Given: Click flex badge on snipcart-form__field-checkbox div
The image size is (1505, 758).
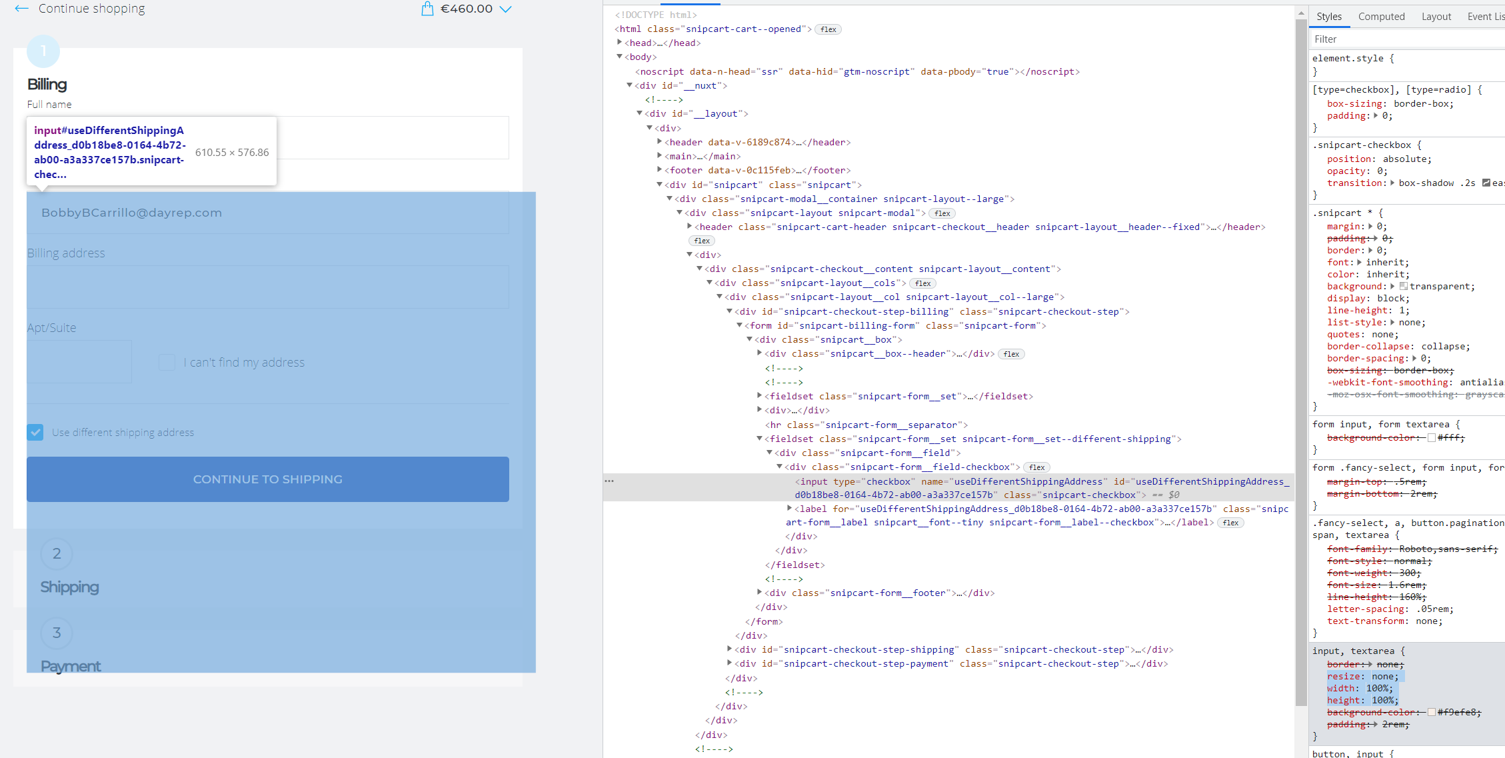Looking at the screenshot, I should point(1037,467).
